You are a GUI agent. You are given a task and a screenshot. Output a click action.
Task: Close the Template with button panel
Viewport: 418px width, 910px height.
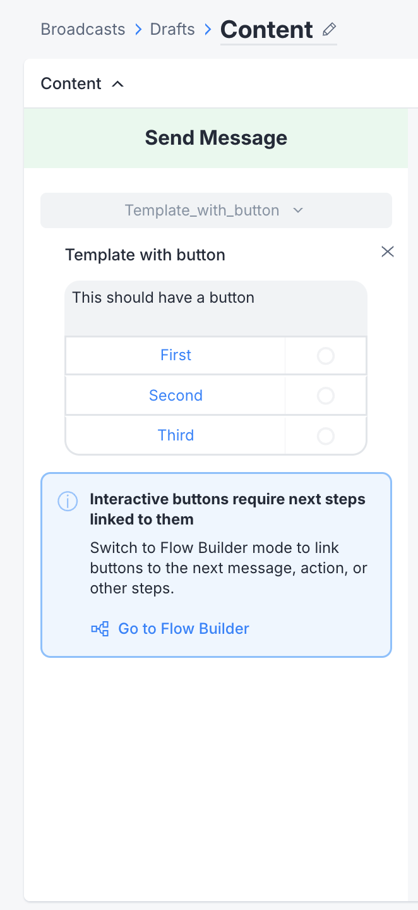pyautogui.click(x=388, y=252)
